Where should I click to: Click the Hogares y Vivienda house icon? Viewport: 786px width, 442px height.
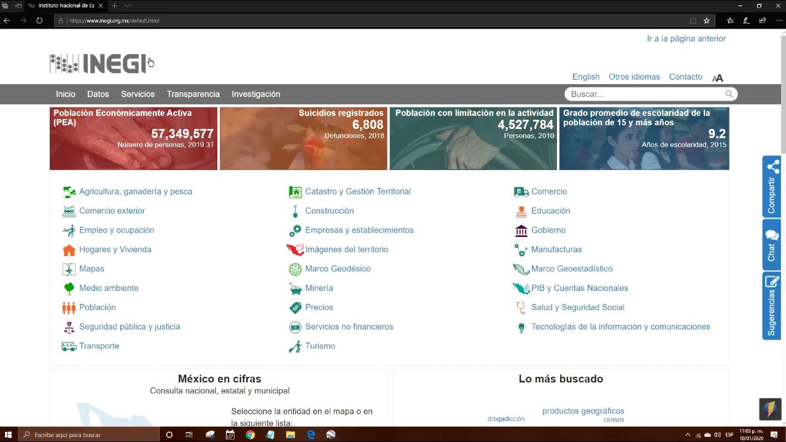tap(69, 250)
